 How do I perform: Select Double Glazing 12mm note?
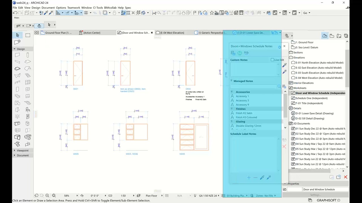(248, 126)
